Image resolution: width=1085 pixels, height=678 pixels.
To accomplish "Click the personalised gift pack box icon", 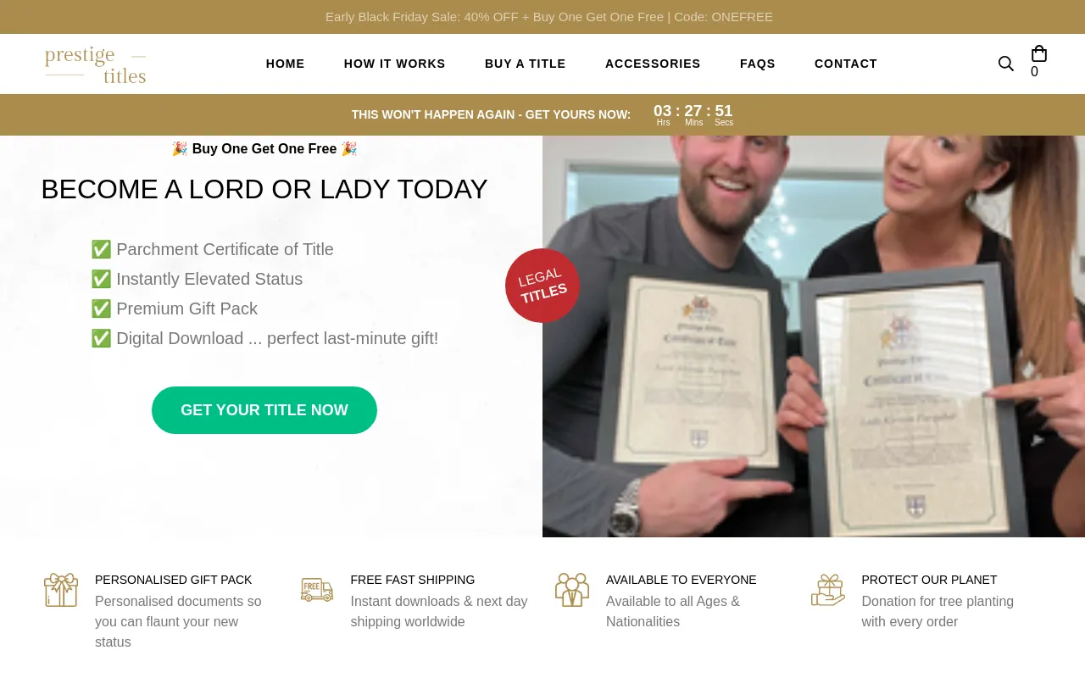I will [x=61, y=590].
